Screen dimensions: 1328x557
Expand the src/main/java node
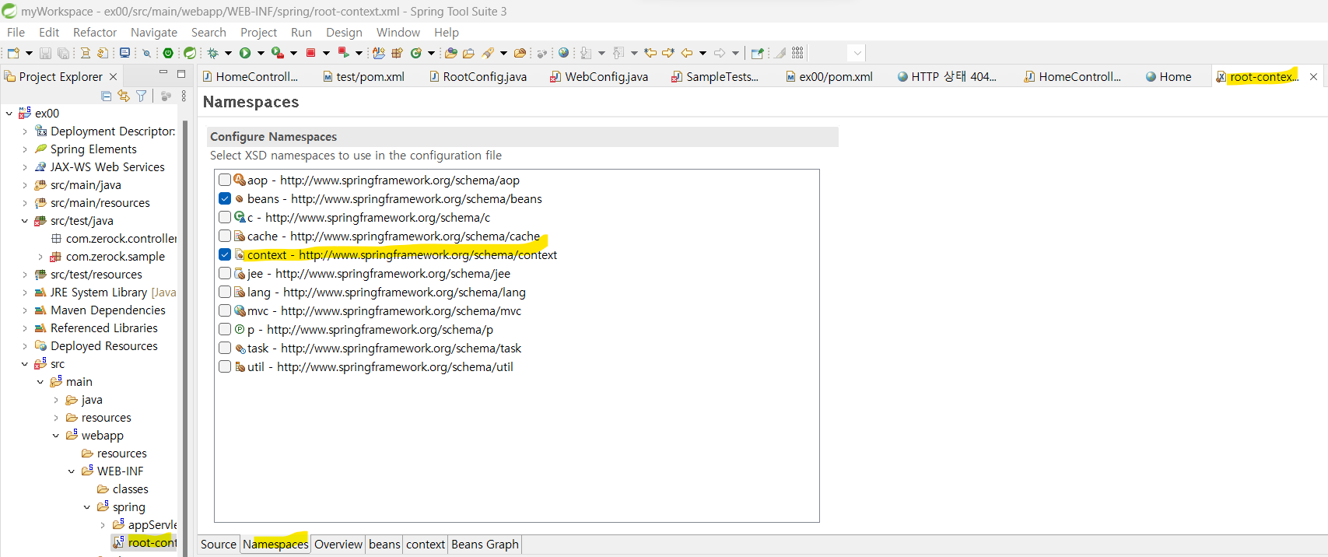point(24,185)
